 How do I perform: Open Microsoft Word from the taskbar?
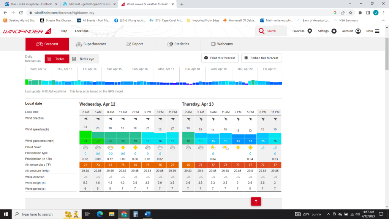147,214
